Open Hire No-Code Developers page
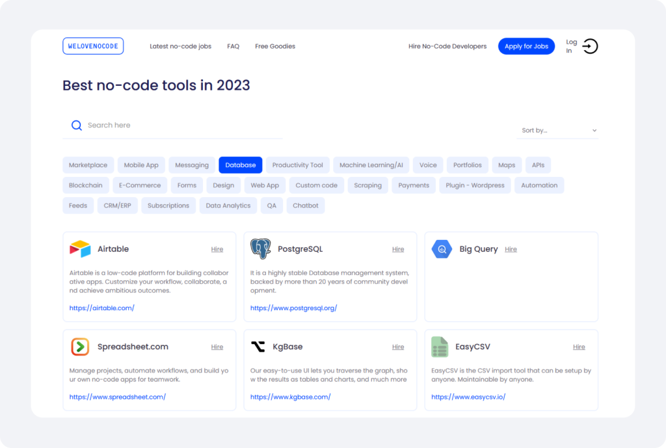Image resolution: width=666 pixels, height=448 pixels. pos(447,46)
